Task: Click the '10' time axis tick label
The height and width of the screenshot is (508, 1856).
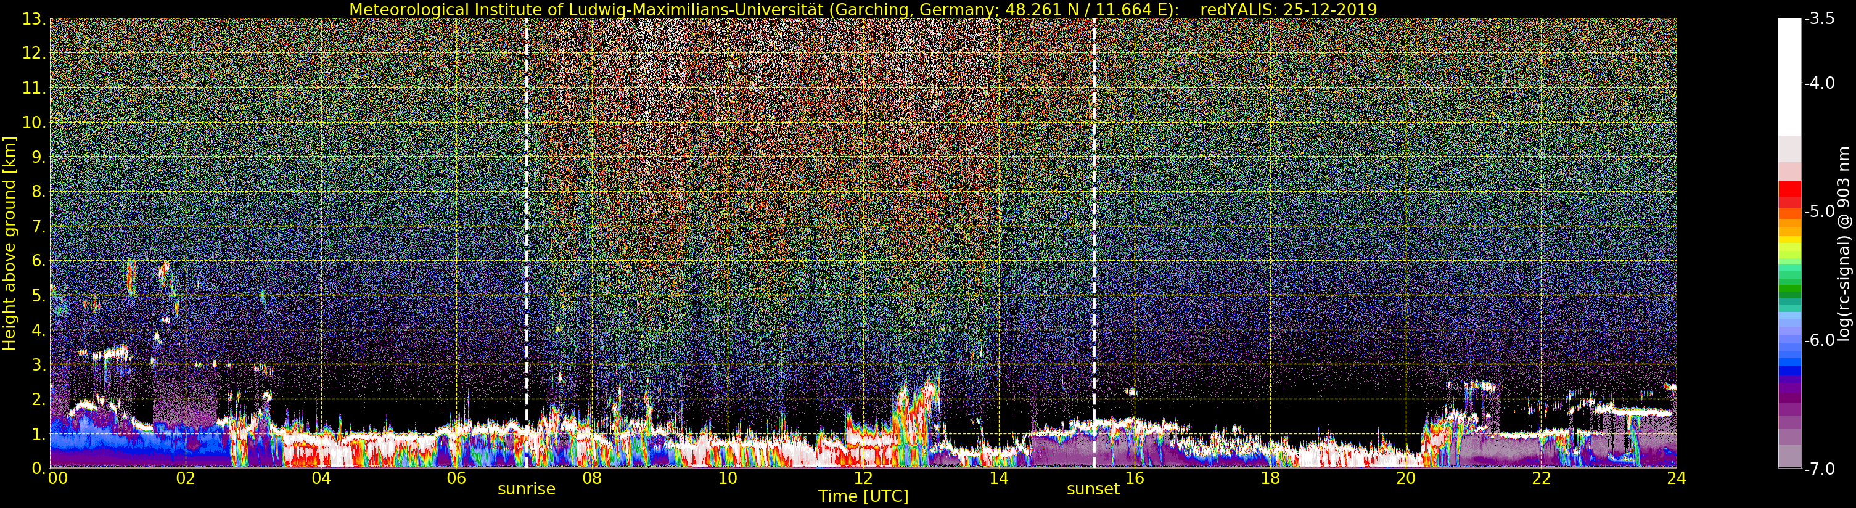Action: (727, 478)
